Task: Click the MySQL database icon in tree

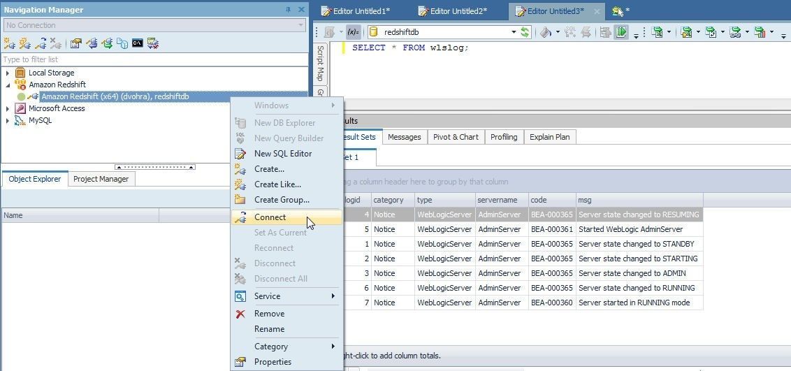Action: [21, 120]
